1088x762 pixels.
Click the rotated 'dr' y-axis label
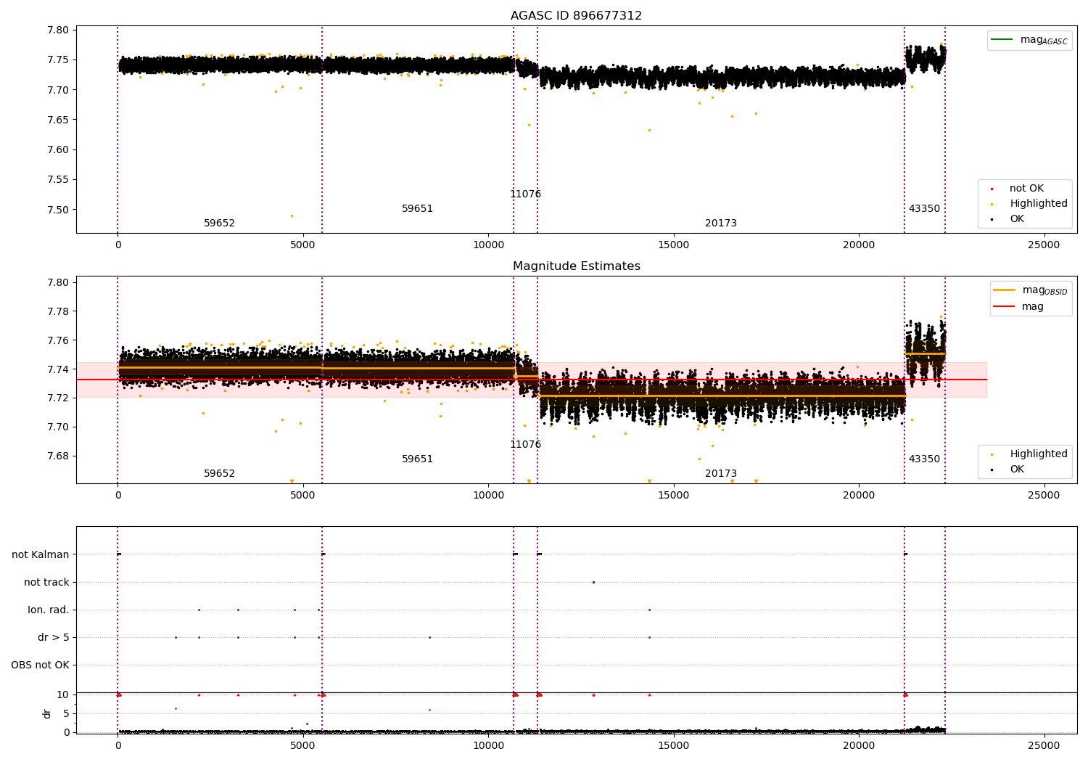point(47,713)
